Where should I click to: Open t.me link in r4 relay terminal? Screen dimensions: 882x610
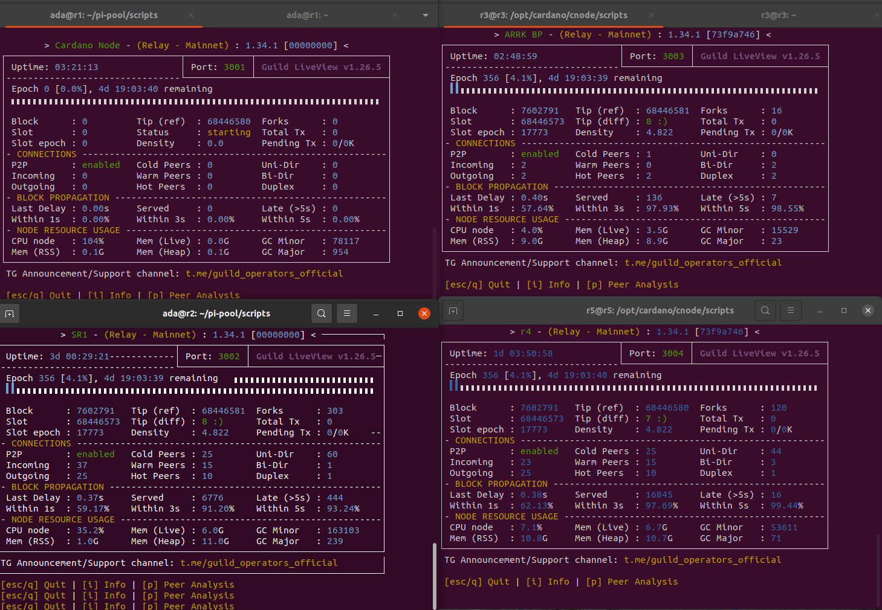[702, 560]
